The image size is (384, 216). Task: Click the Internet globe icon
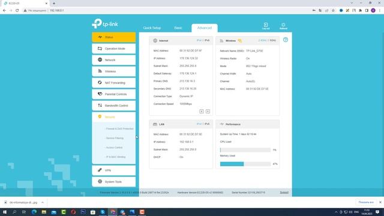click(155, 41)
